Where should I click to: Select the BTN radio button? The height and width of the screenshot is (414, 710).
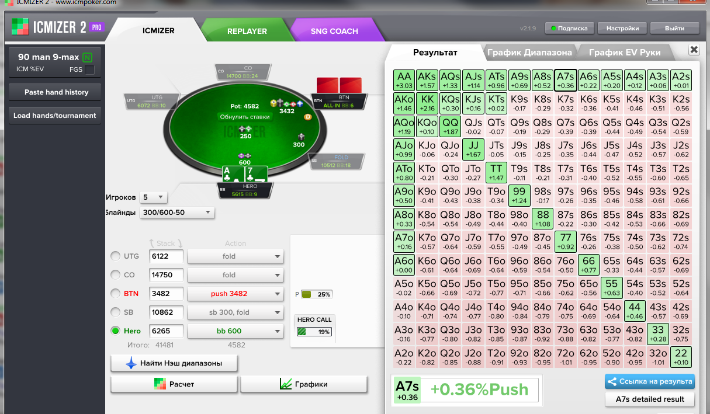(x=116, y=293)
